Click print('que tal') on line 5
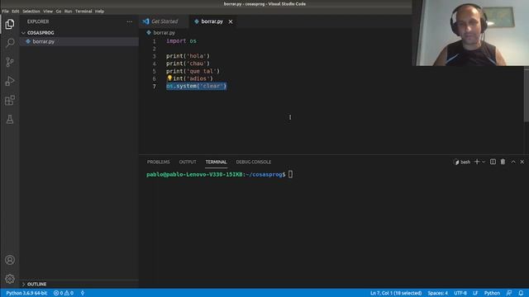Viewport: 529px width, 297px height. (x=193, y=71)
